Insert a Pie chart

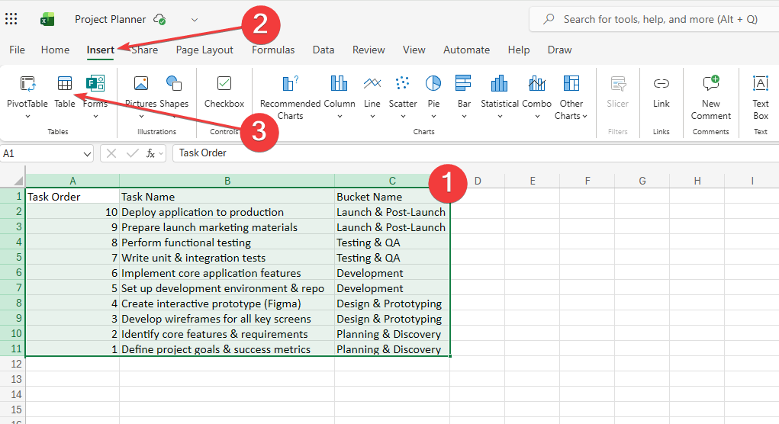coord(433,83)
